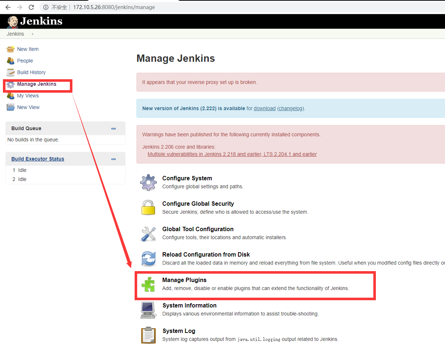Open Manage Jenkins in the sidebar
The image size is (445, 346).
(37, 84)
